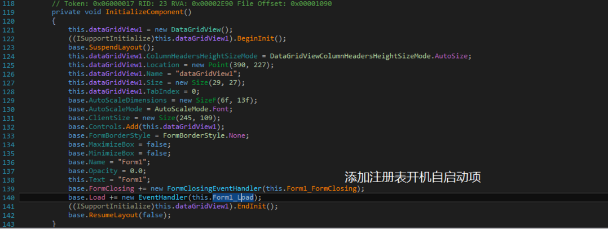The image size is (608, 229).
Task: Click the void keyword on line 119
Action: click(x=93, y=12)
